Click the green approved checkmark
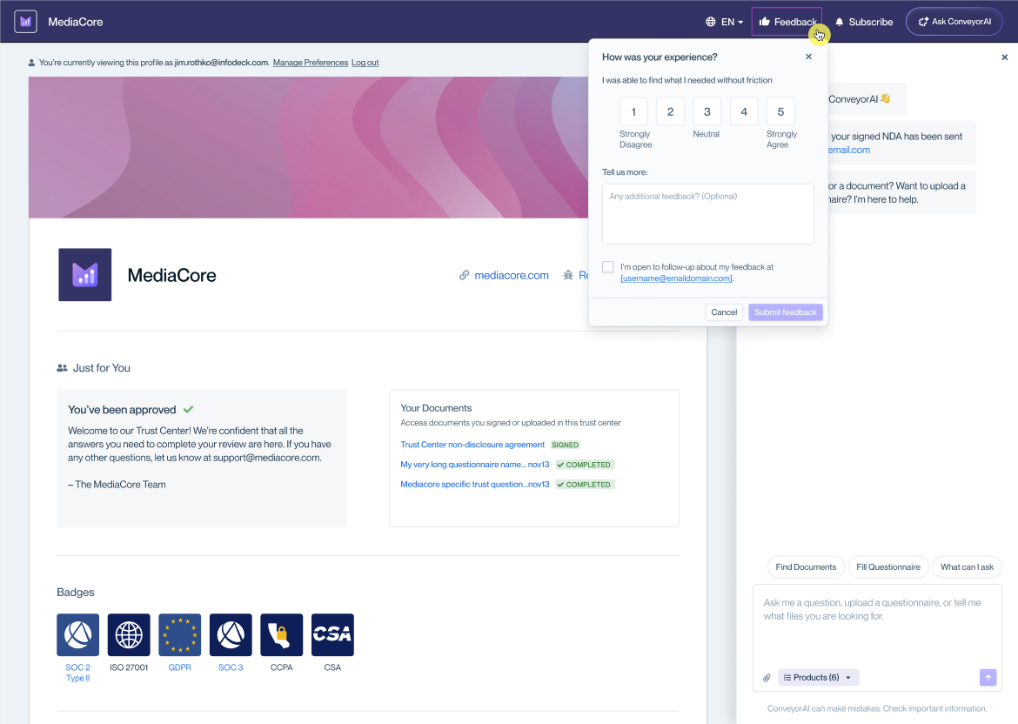This screenshot has height=724, width=1018. pos(188,410)
